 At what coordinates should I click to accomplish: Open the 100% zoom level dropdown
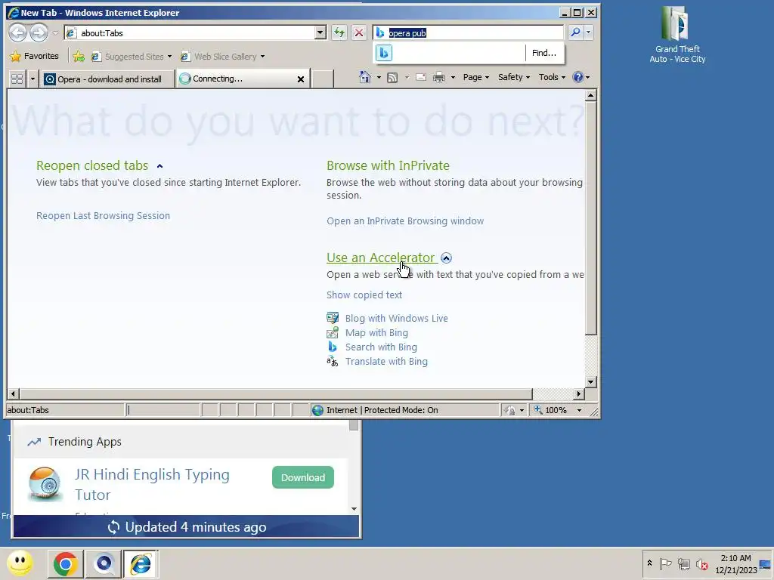click(580, 410)
